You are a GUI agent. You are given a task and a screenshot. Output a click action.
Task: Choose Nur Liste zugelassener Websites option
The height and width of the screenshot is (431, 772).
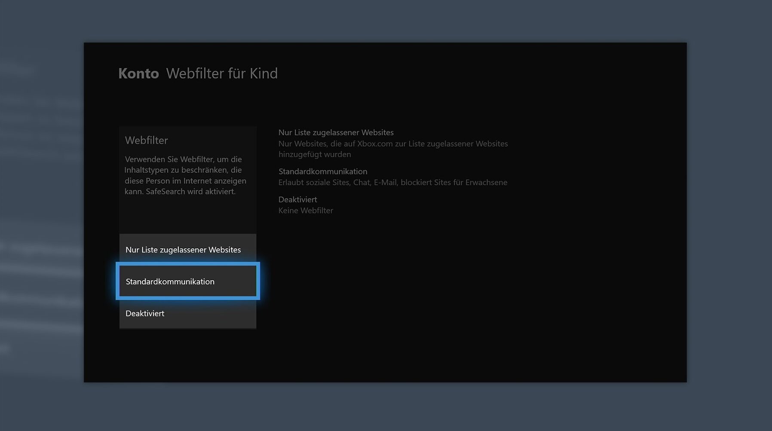183,250
